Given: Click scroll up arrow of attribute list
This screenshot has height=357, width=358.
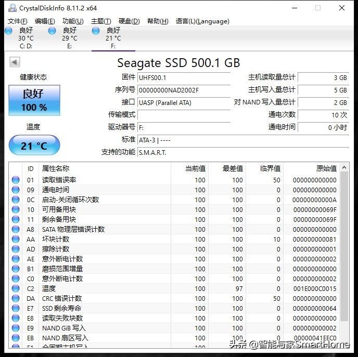Looking at the screenshot, I should pyautogui.click(x=344, y=168).
